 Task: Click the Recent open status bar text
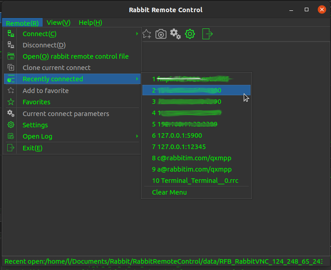pos(163,261)
